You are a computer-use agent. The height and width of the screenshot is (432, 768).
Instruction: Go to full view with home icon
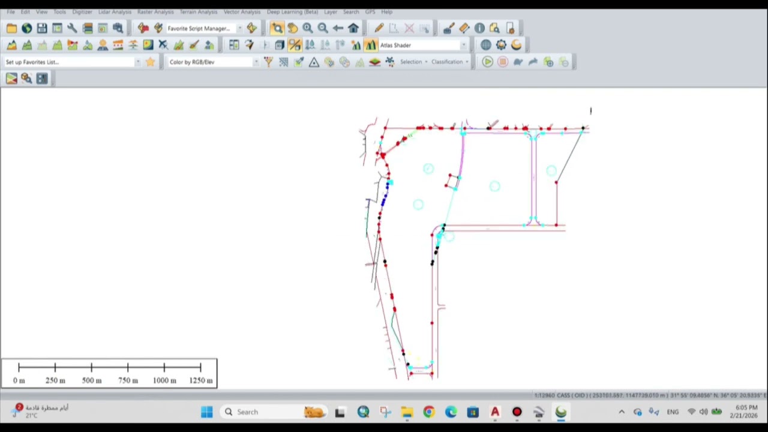(x=353, y=28)
